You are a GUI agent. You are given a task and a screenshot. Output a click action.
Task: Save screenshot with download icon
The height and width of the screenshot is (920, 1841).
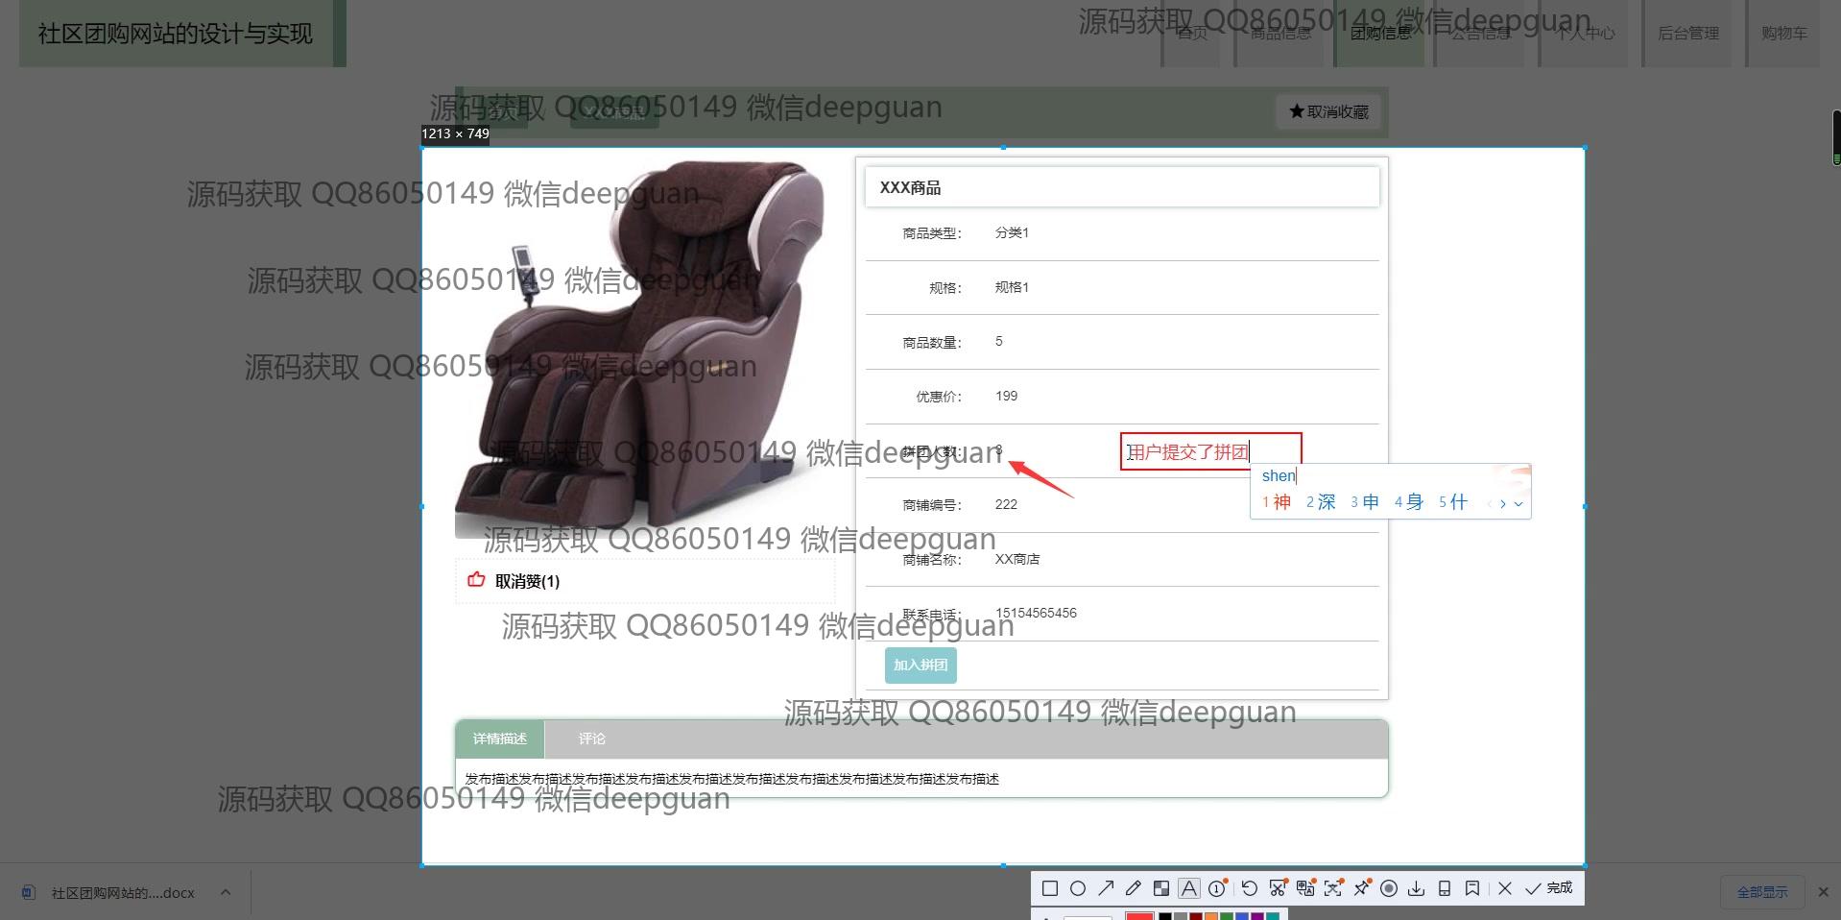pos(1416,888)
